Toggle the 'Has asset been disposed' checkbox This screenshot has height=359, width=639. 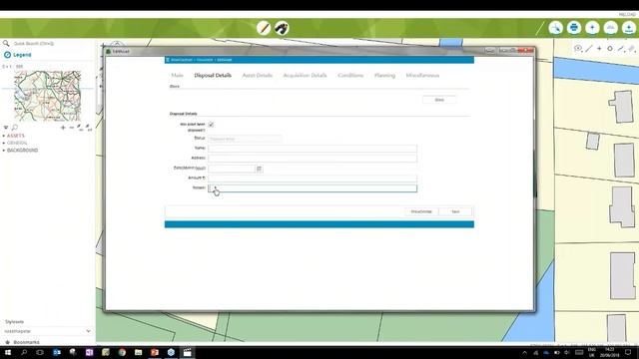click(211, 125)
